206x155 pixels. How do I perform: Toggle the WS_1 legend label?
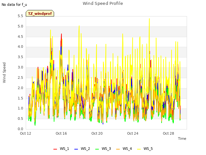[64, 149]
